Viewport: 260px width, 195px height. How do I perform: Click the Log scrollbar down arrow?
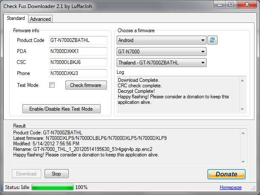242,109
